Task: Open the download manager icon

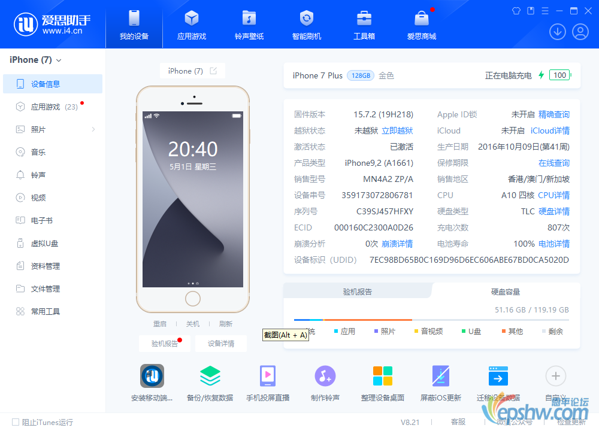Action: click(557, 32)
